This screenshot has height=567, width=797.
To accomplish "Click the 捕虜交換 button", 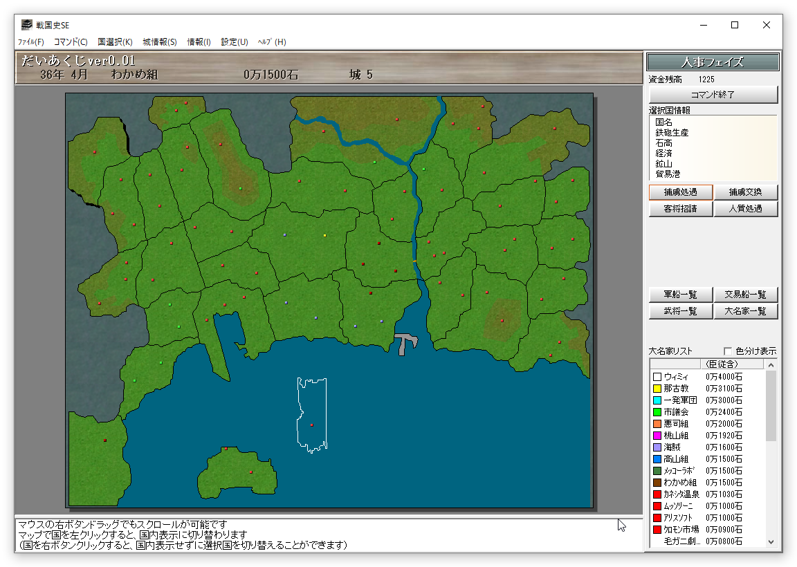I will coord(746,192).
